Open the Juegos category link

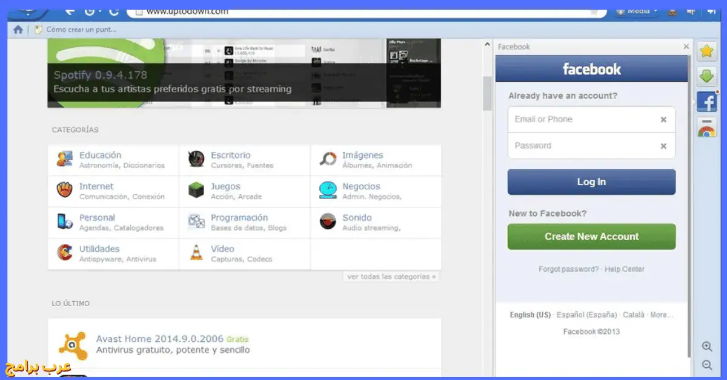pos(225,186)
